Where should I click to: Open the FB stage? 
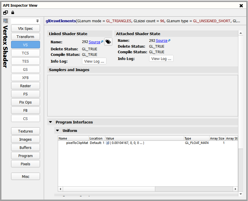point(25,110)
